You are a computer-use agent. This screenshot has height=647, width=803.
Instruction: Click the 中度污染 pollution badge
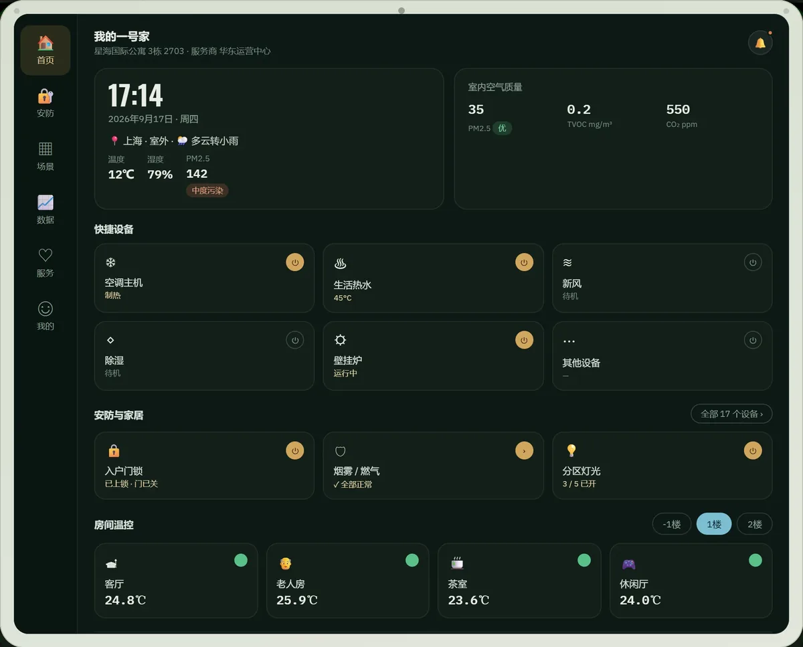(x=207, y=191)
